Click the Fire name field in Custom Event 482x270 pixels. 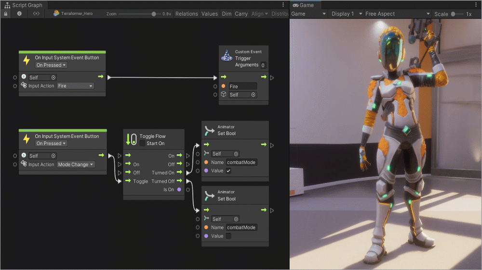click(x=242, y=86)
